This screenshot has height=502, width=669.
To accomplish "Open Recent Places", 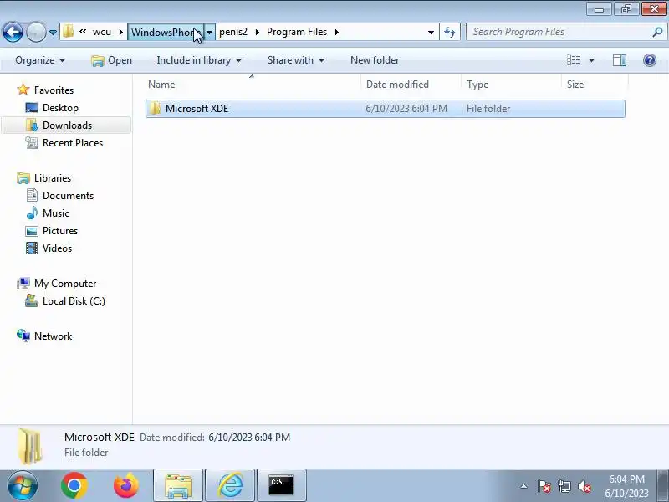I will 73,142.
